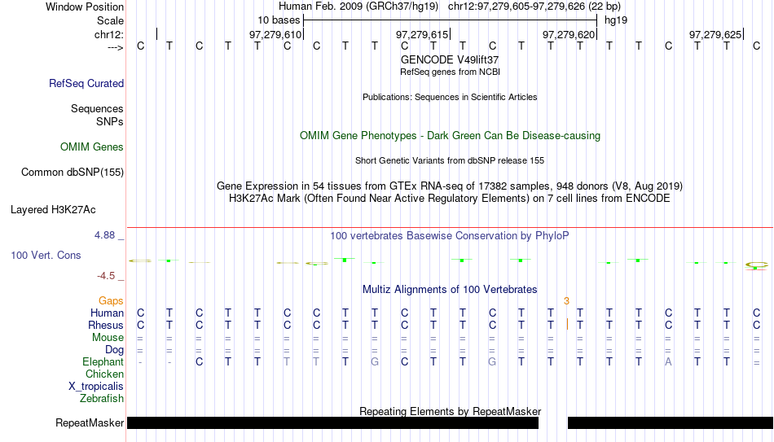The width and height of the screenshot is (774, 442).
Task: Click the SNPs track label
Action: pyautogui.click(x=110, y=121)
